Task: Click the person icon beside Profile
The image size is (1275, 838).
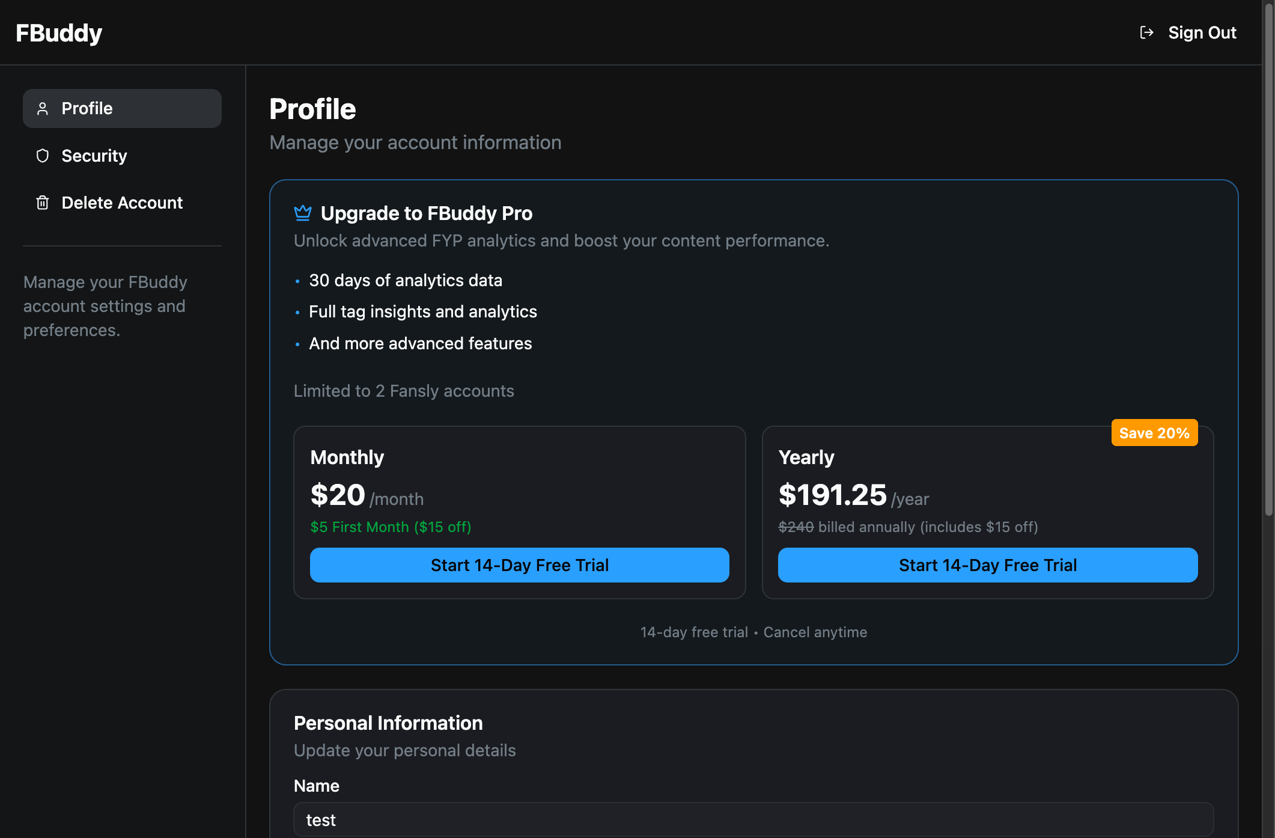Action: (43, 108)
